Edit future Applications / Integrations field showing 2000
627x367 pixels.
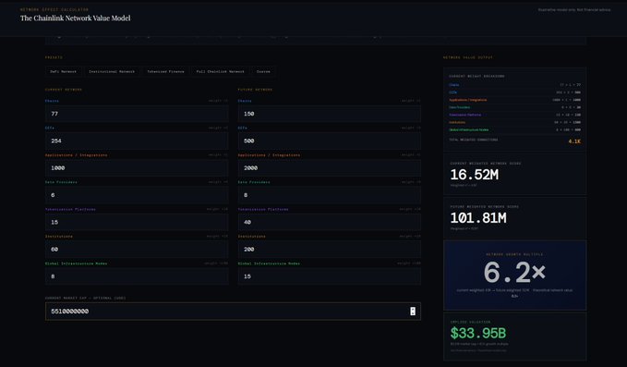tap(329, 168)
